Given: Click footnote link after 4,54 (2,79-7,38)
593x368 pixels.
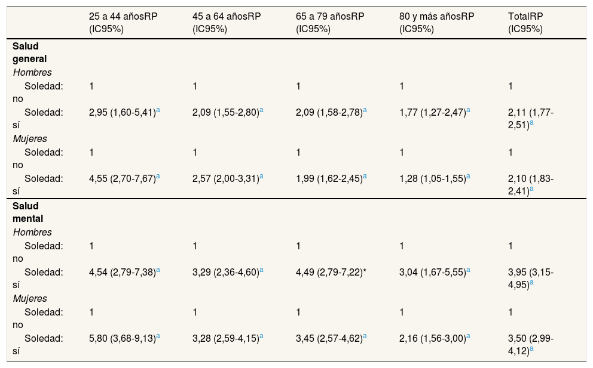Looking at the screenshot, I should (158, 270).
